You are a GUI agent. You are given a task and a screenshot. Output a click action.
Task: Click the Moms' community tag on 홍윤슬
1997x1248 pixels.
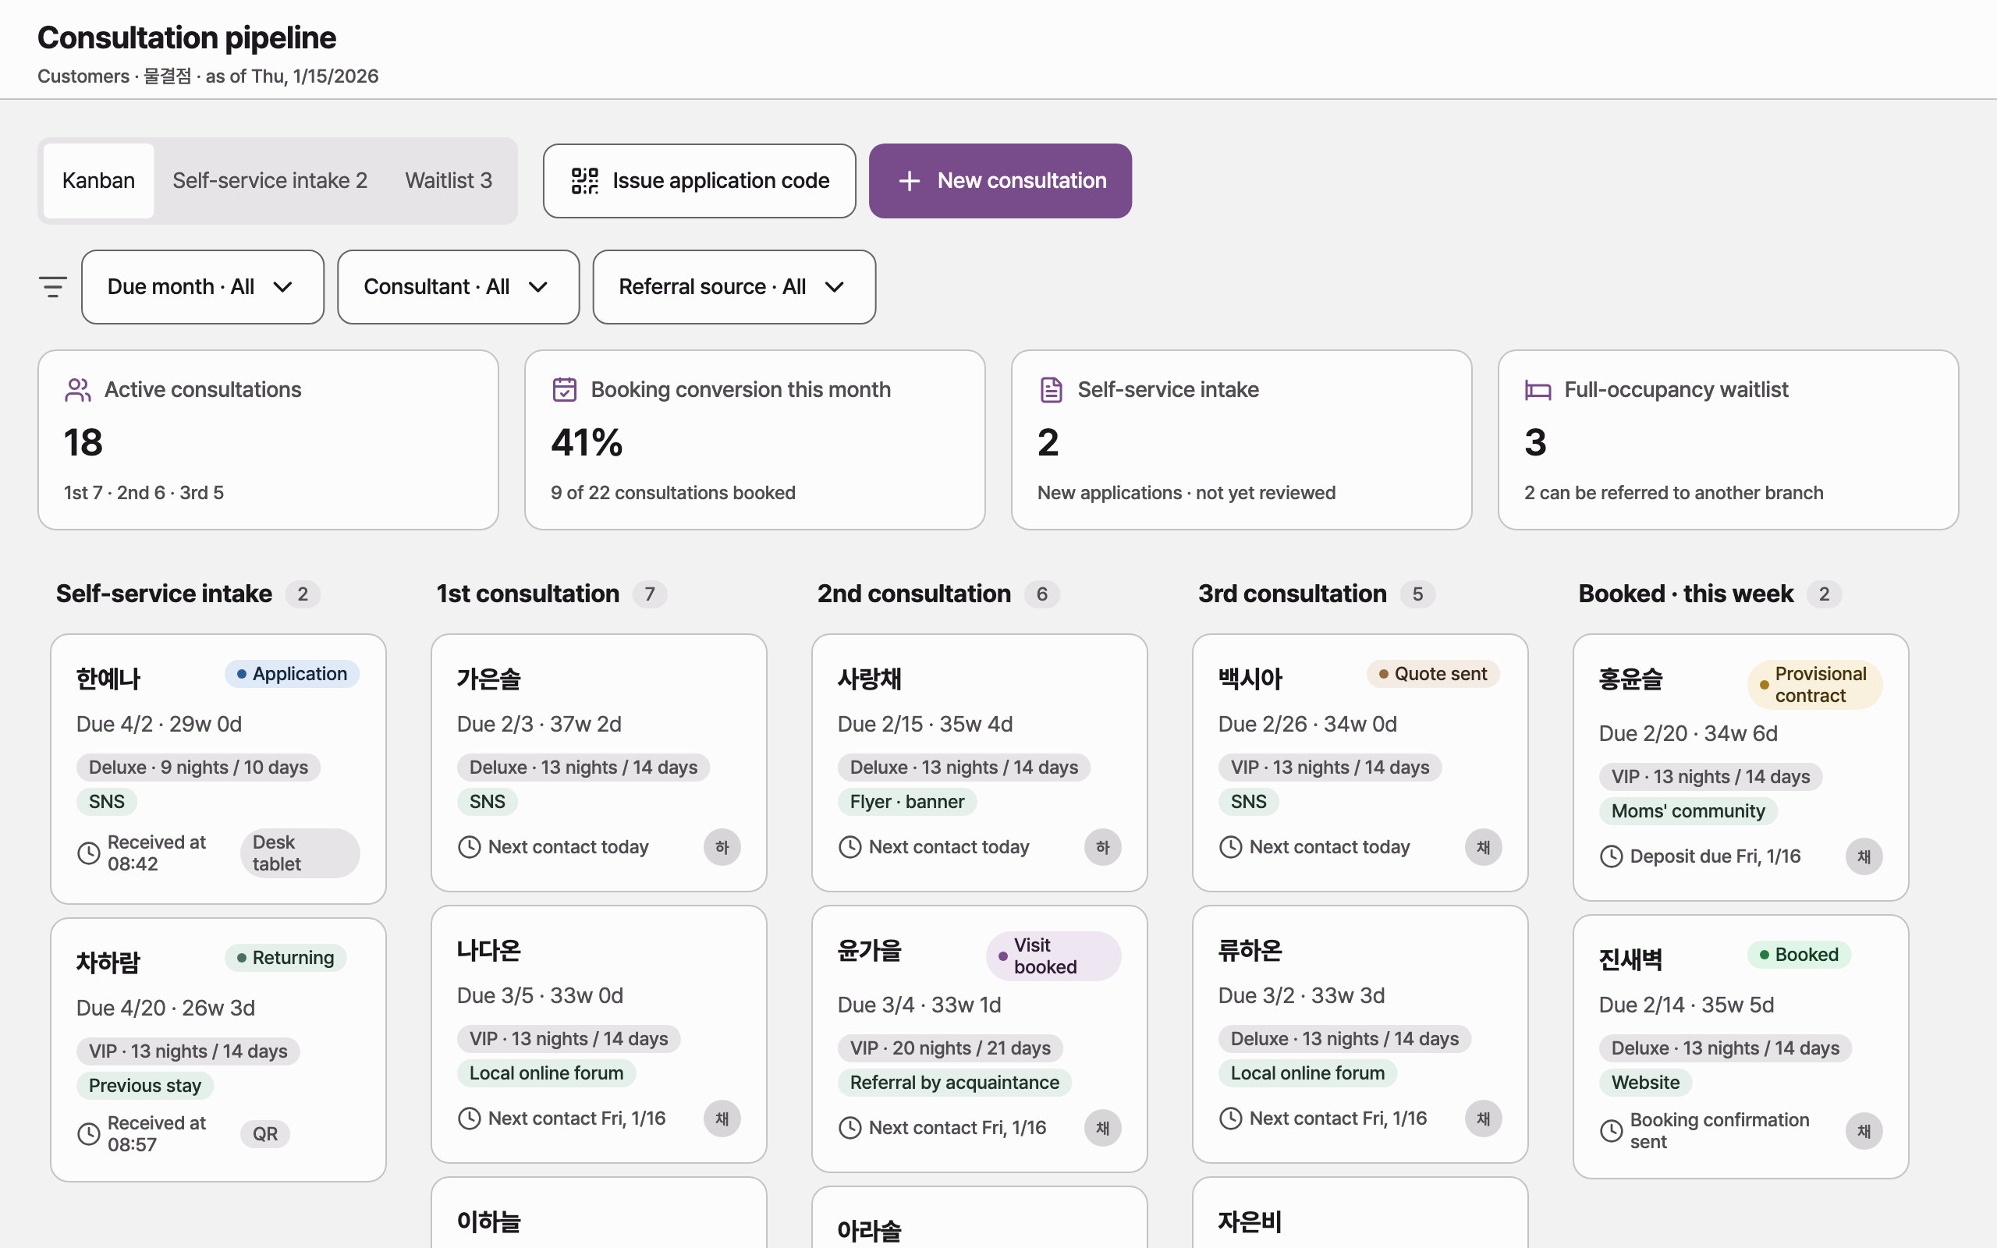pyautogui.click(x=1688, y=811)
